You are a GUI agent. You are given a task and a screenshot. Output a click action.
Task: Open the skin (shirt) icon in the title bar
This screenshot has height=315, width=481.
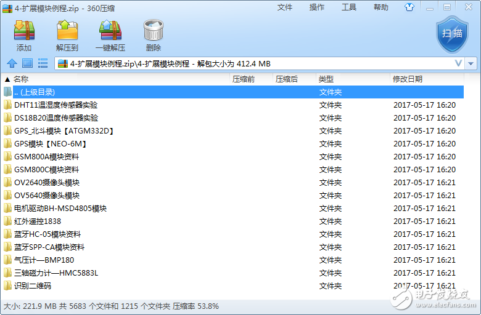pyautogui.click(x=426, y=7)
